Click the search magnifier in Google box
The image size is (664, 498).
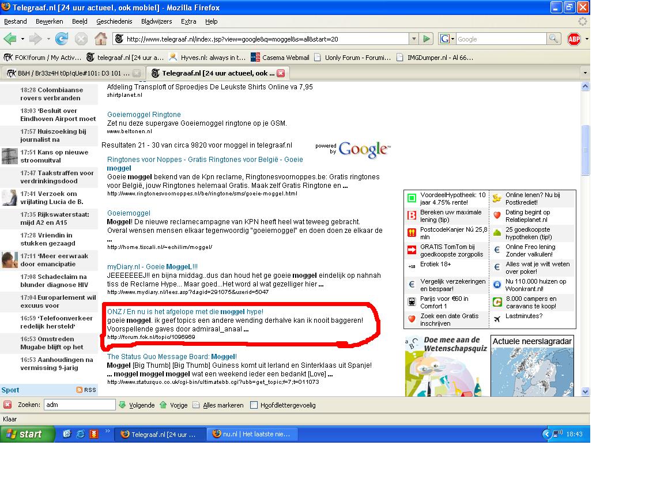[553, 39]
